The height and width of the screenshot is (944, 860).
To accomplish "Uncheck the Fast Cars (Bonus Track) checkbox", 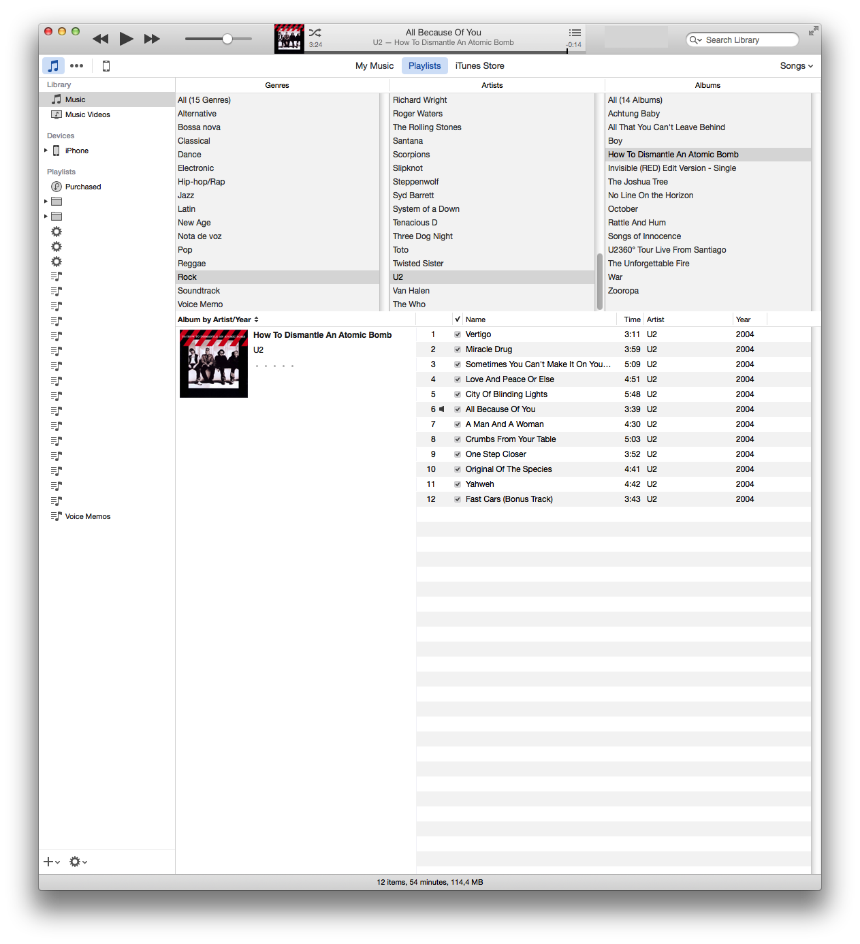I will click(458, 499).
